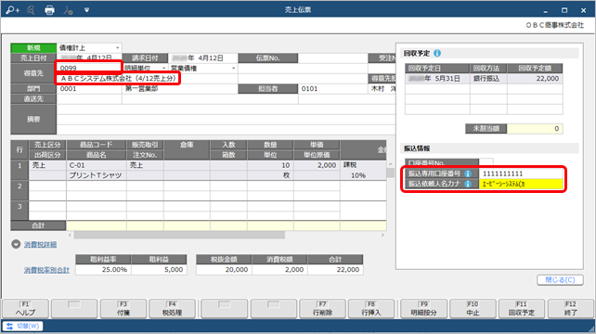Click the PDF output icon
Screen dimensions: 596x334
point(68,10)
